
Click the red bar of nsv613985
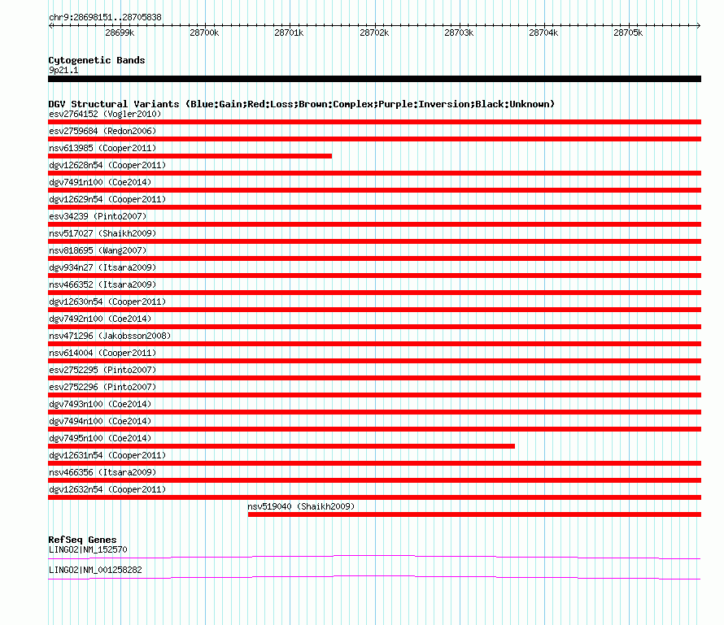(x=190, y=156)
